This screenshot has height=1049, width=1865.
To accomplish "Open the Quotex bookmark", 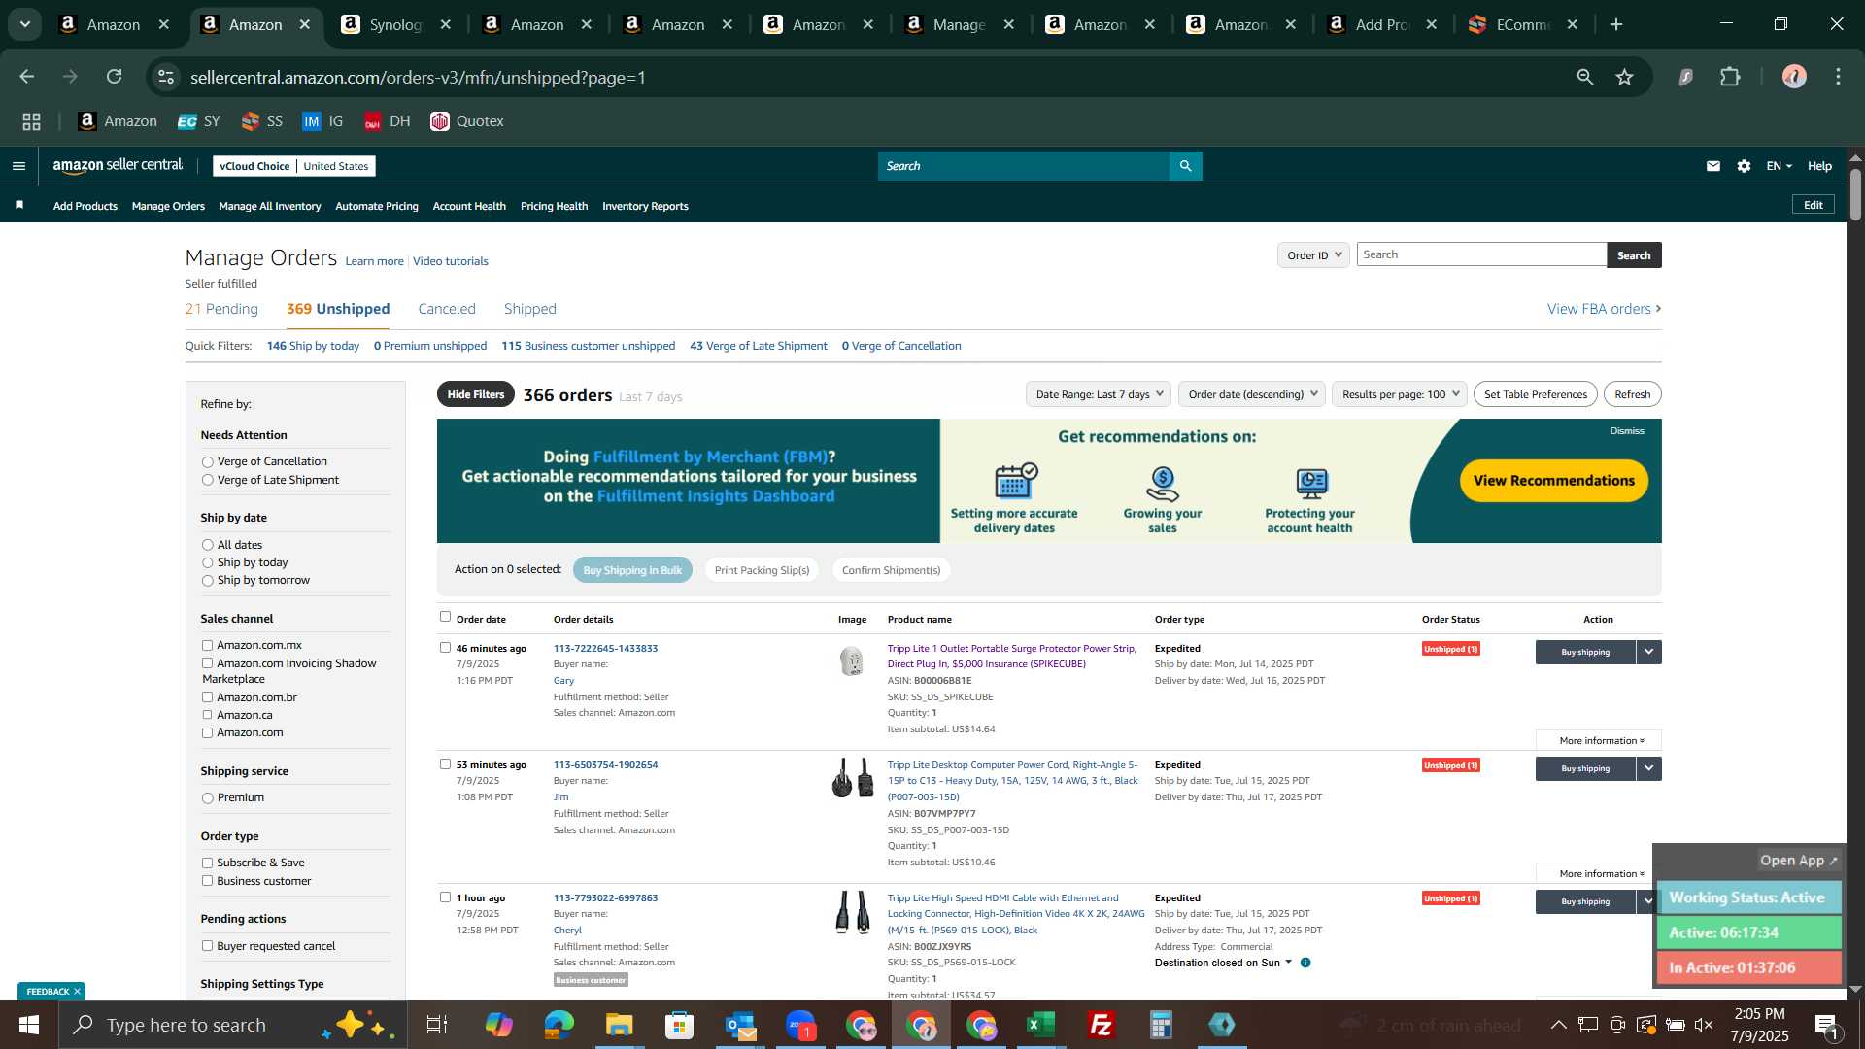I will (467, 121).
